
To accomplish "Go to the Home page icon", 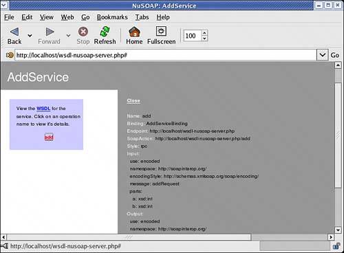I will [134, 32].
